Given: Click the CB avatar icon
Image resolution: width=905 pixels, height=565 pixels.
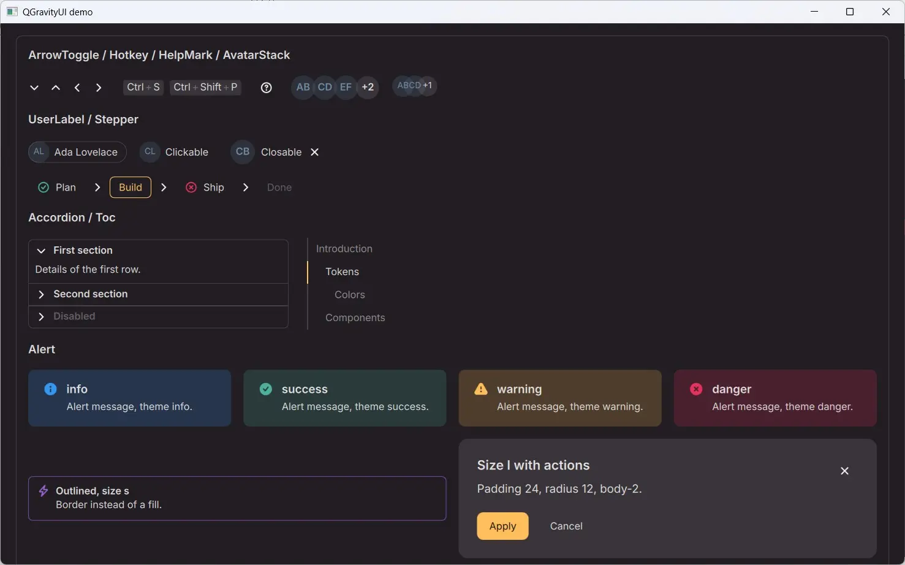Looking at the screenshot, I should (243, 152).
